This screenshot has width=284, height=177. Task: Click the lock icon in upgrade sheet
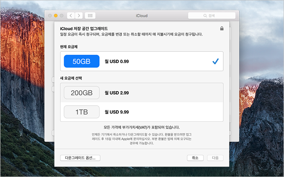(x=222, y=28)
